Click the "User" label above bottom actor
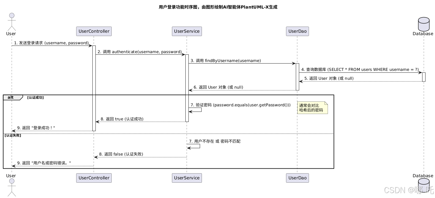This screenshot has width=435, height=198. pos(11,176)
